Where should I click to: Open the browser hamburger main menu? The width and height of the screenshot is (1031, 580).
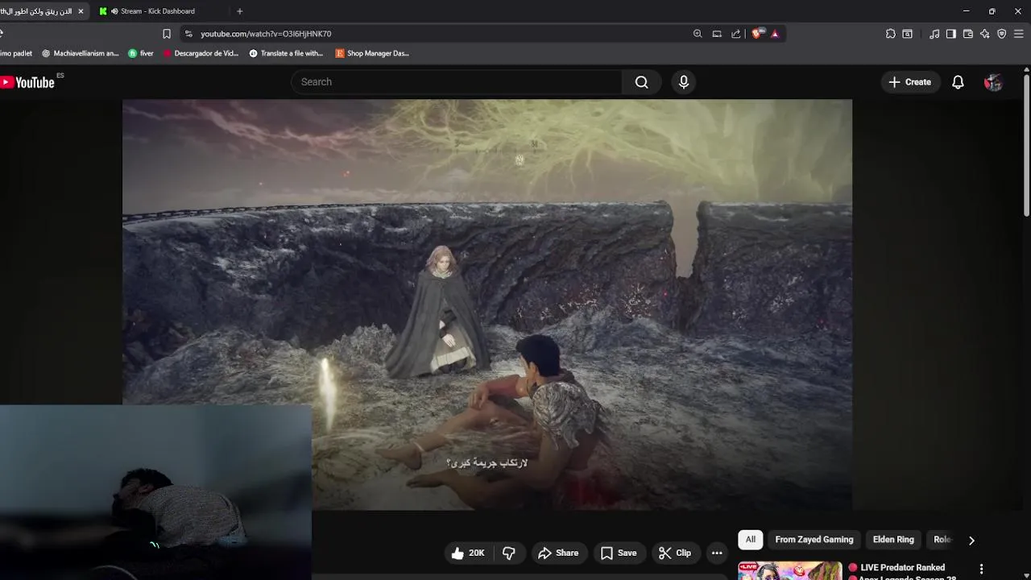click(x=1019, y=34)
